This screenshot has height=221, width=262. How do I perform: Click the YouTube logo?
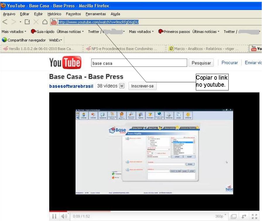click(65, 63)
